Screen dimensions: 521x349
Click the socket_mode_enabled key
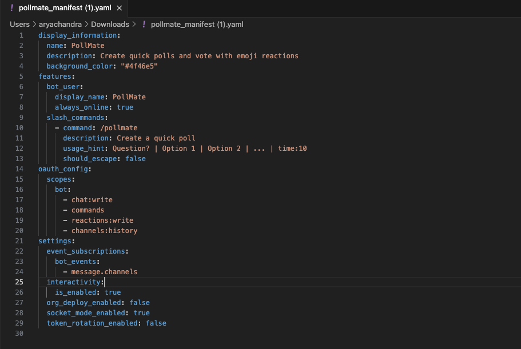point(86,313)
